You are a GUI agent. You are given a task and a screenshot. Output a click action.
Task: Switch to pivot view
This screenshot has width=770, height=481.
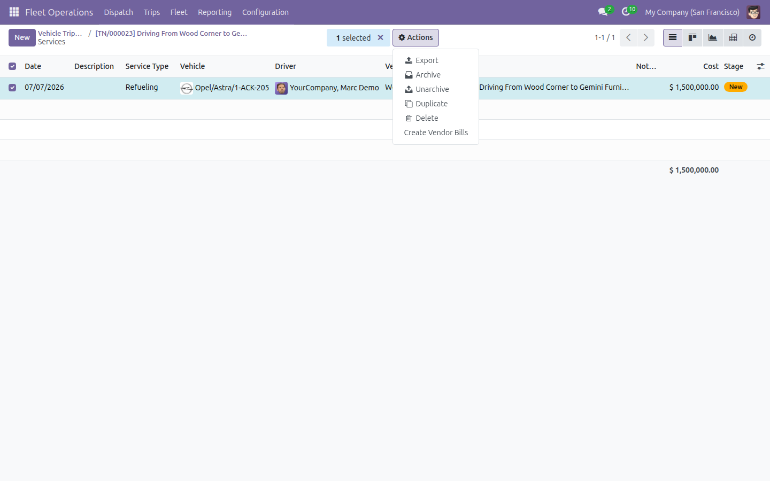point(733,37)
